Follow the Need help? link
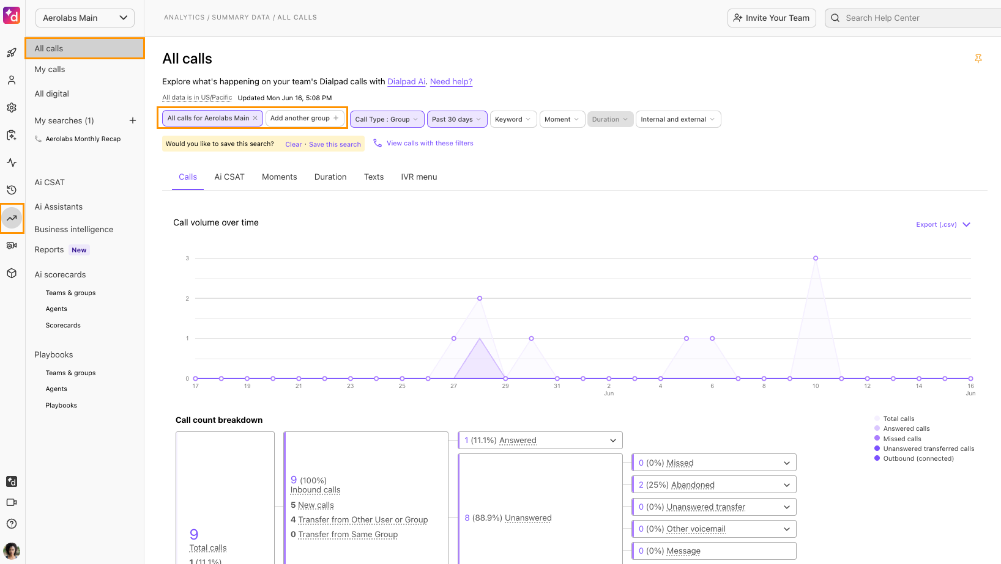This screenshot has width=1001, height=564. click(451, 81)
